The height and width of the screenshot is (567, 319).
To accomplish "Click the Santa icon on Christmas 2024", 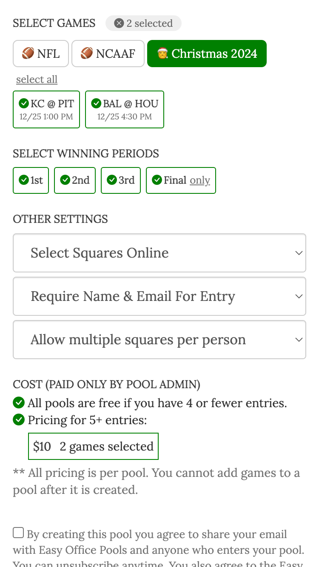I will [x=162, y=54].
